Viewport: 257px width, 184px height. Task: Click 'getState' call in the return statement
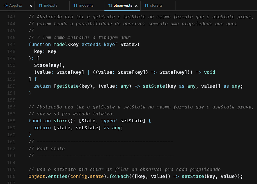pyautogui.click(x=67, y=86)
